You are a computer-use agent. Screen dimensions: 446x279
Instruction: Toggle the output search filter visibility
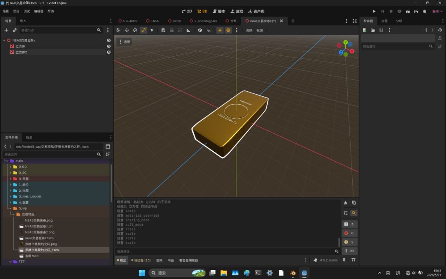pyautogui.click(x=354, y=213)
